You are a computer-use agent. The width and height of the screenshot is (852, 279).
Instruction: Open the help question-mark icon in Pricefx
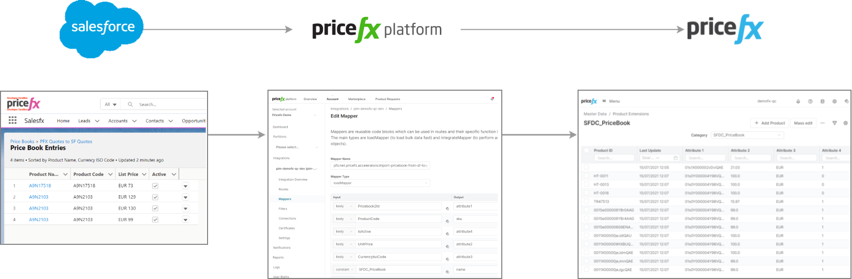tap(810, 101)
